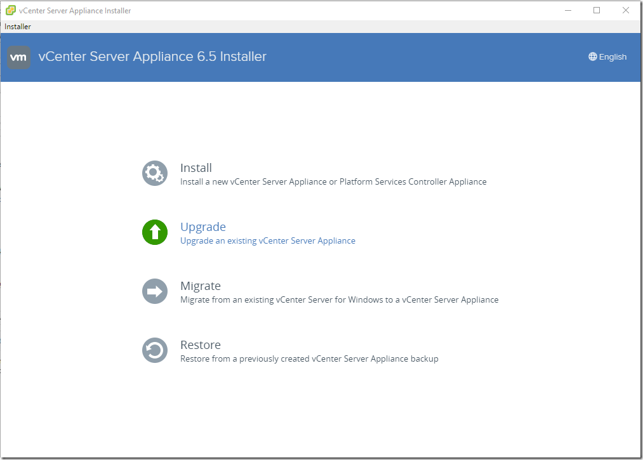Maximize the installer window
This screenshot has height=460, width=643.
click(597, 10)
